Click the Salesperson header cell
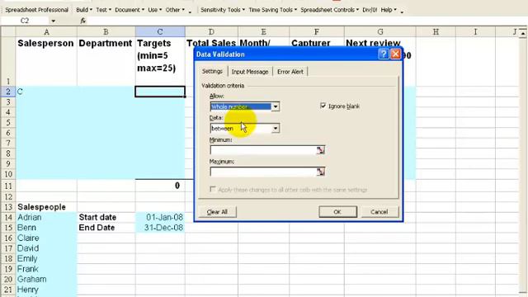Image resolution: width=528 pixels, height=297 pixels. 46,62
